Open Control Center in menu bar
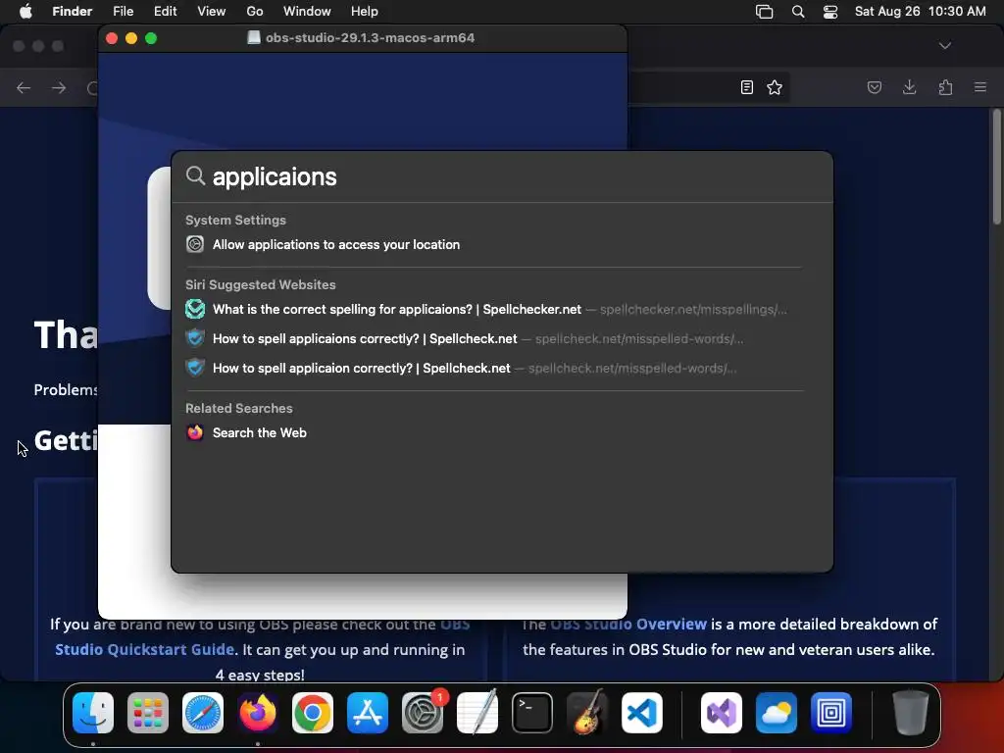The width and height of the screenshot is (1004, 753). pyautogui.click(x=830, y=12)
